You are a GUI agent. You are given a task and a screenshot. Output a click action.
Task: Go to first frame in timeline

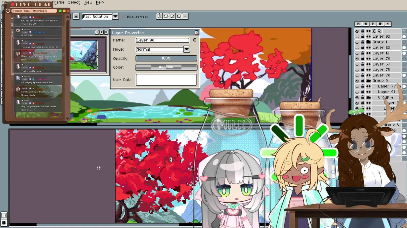point(358,24)
